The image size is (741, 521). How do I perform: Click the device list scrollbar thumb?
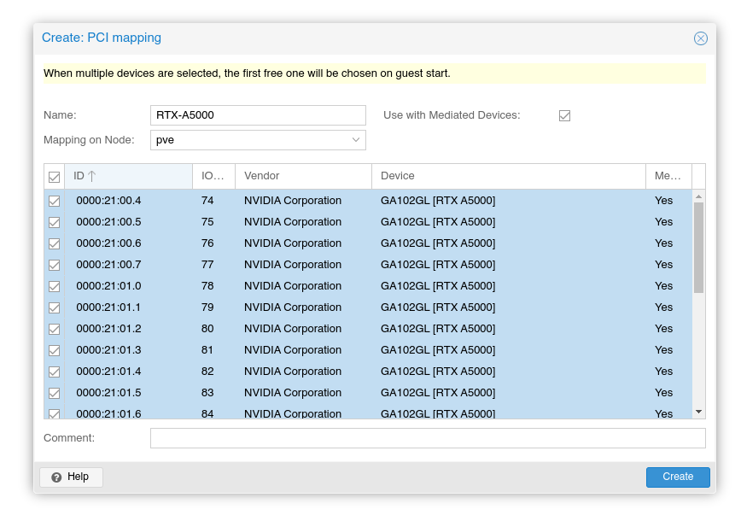pyautogui.click(x=698, y=248)
